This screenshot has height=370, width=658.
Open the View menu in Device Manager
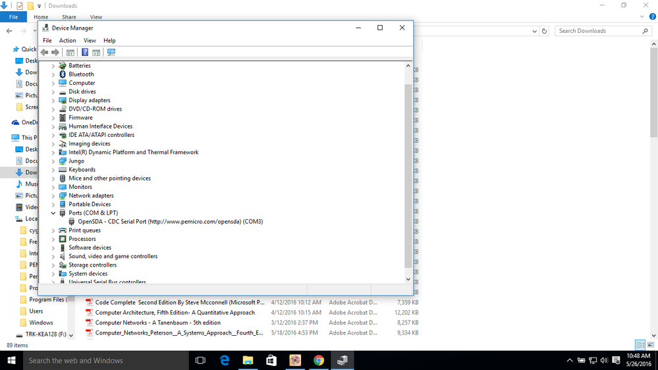click(x=90, y=41)
